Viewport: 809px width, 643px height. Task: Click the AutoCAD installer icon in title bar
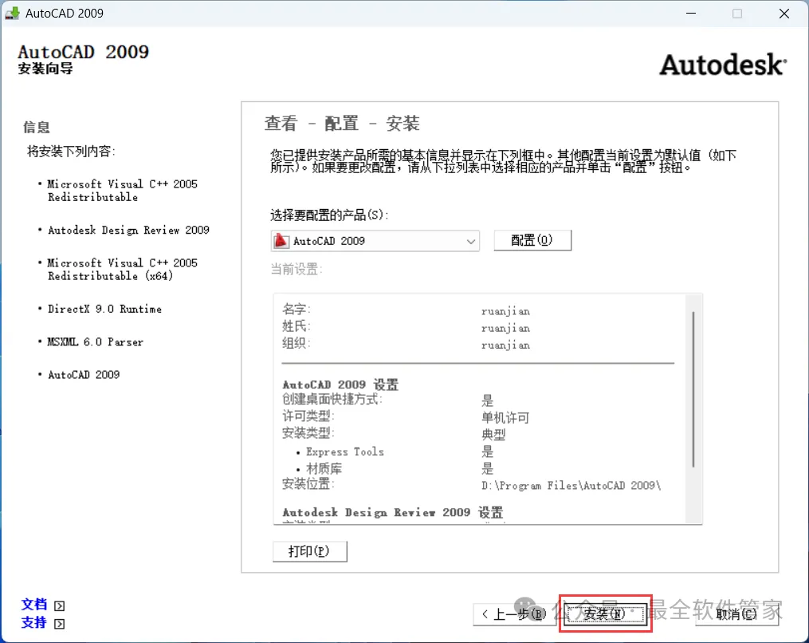pyautogui.click(x=13, y=13)
